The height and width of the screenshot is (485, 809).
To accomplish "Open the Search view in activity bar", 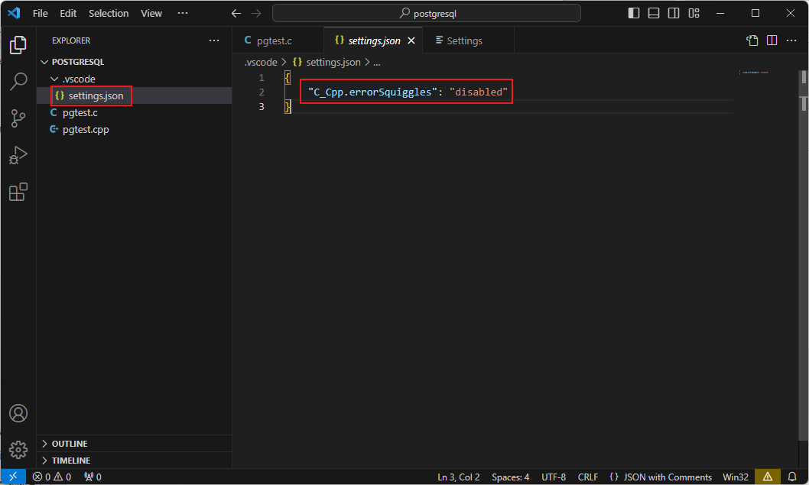I will [x=18, y=82].
